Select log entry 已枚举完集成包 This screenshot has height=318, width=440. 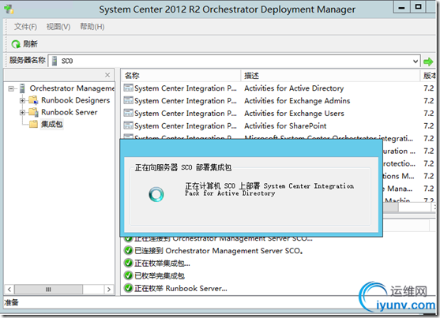[x=160, y=276]
